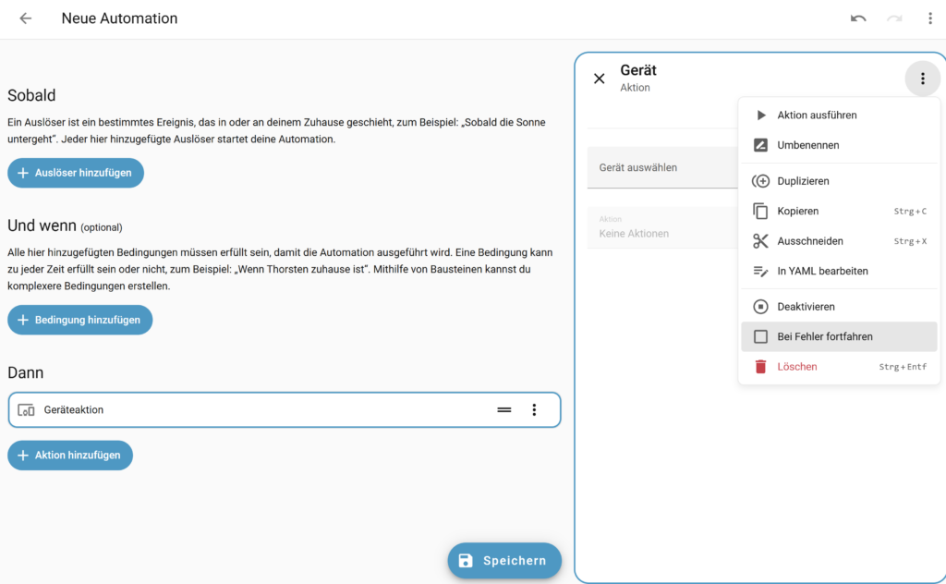This screenshot has height=584, width=946.
Task: Click the Gerät panel three-dot menu button
Action: point(921,79)
